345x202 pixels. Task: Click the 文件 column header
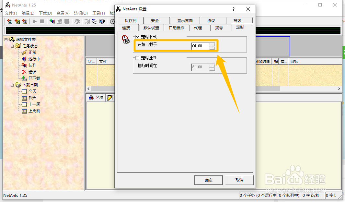[x=106, y=62]
